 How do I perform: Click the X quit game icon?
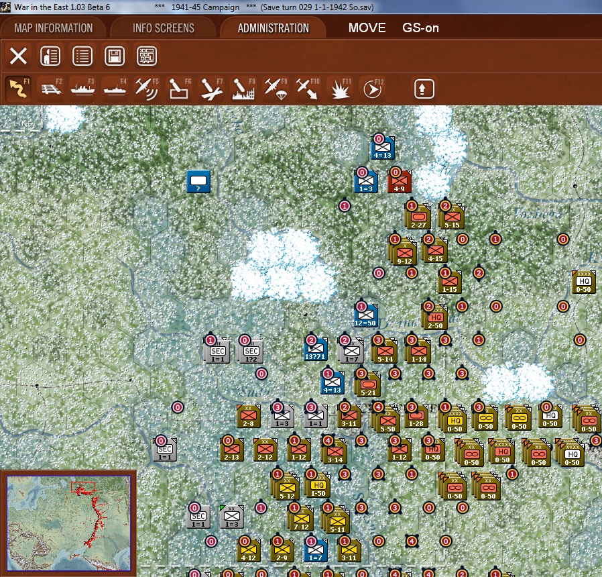coord(18,56)
